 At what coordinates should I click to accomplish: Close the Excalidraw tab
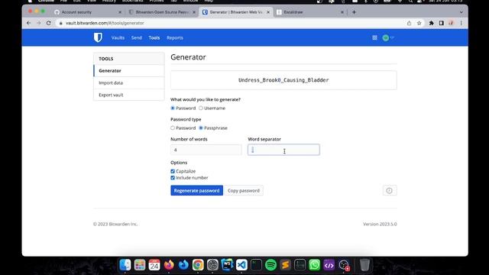pyautogui.click(x=342, y=12)
